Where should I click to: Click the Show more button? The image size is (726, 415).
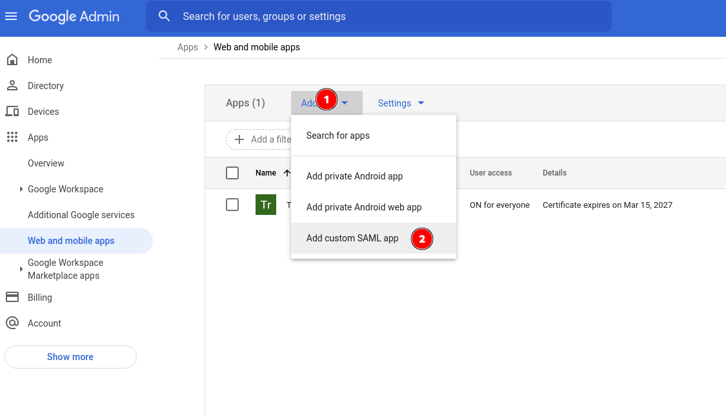70,357
